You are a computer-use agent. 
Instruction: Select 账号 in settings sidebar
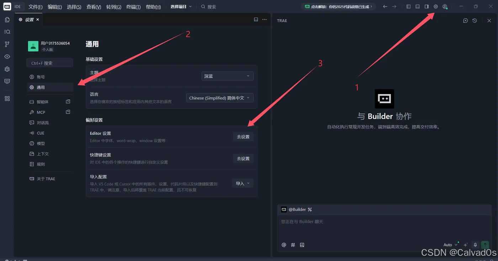coord(50,77)
